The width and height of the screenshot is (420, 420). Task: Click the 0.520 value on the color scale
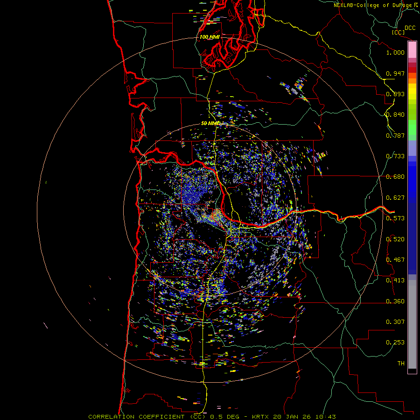[x=395, y=239]
